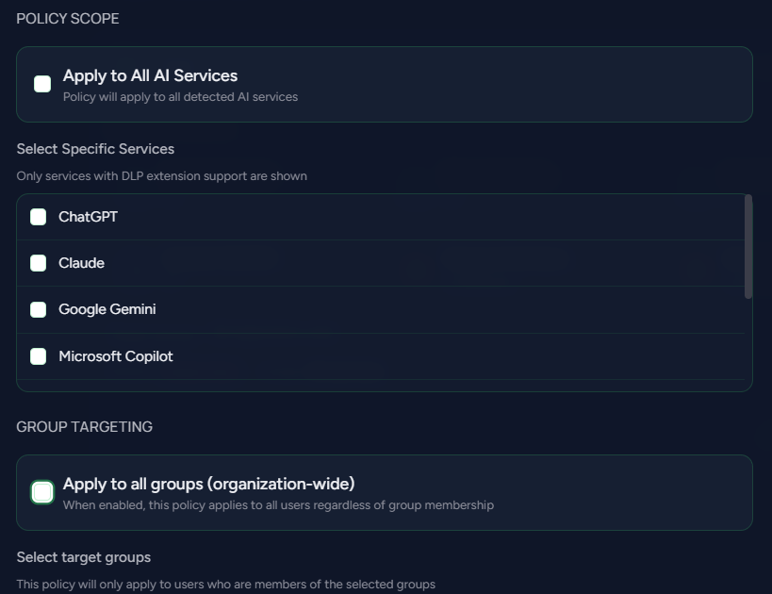Click the Select Specific Services label

click(94, 149)
